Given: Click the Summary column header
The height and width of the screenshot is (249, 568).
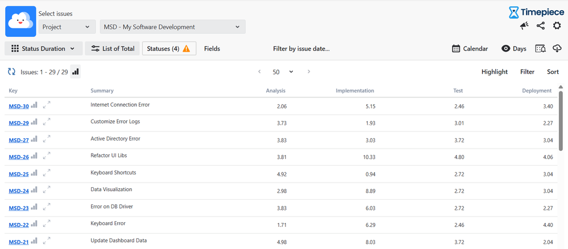Looking at the screenshot, I should coord(102,91).
